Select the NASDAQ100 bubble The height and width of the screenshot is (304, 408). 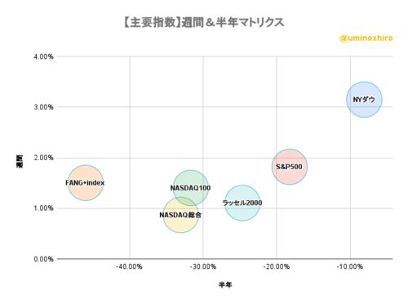(x=191, y=188)
